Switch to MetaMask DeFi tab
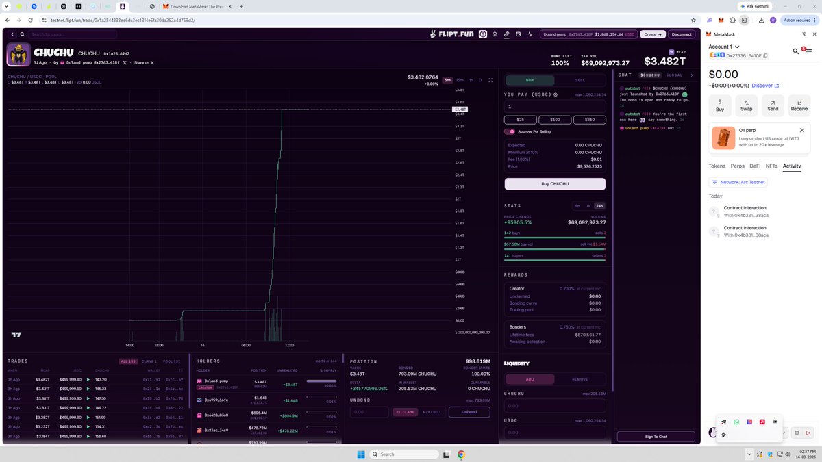 click(755, 166)
